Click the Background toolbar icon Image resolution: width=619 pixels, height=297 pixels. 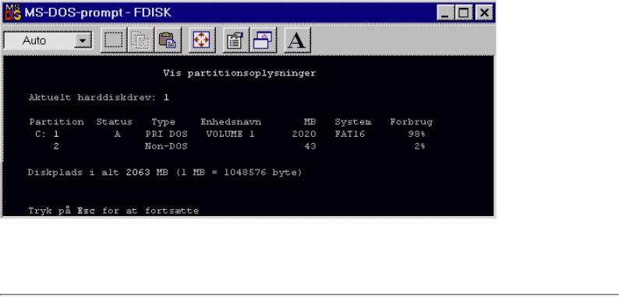coord(263,40)
